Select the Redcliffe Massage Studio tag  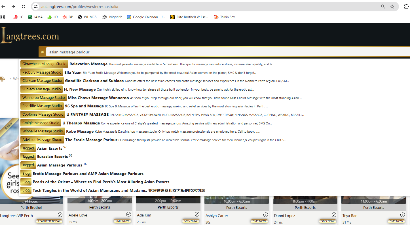tap(42, 106)
